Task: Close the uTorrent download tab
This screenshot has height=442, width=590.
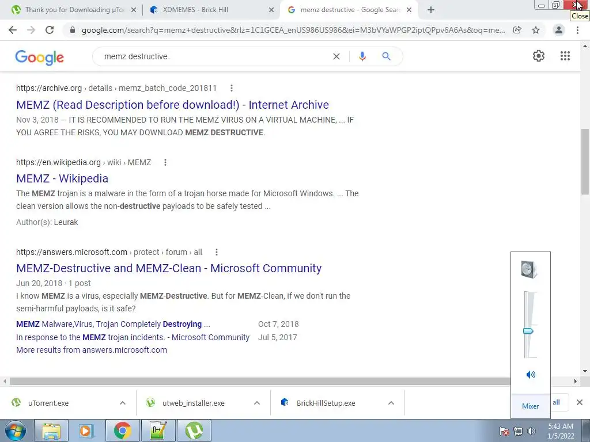Action: 134,10
